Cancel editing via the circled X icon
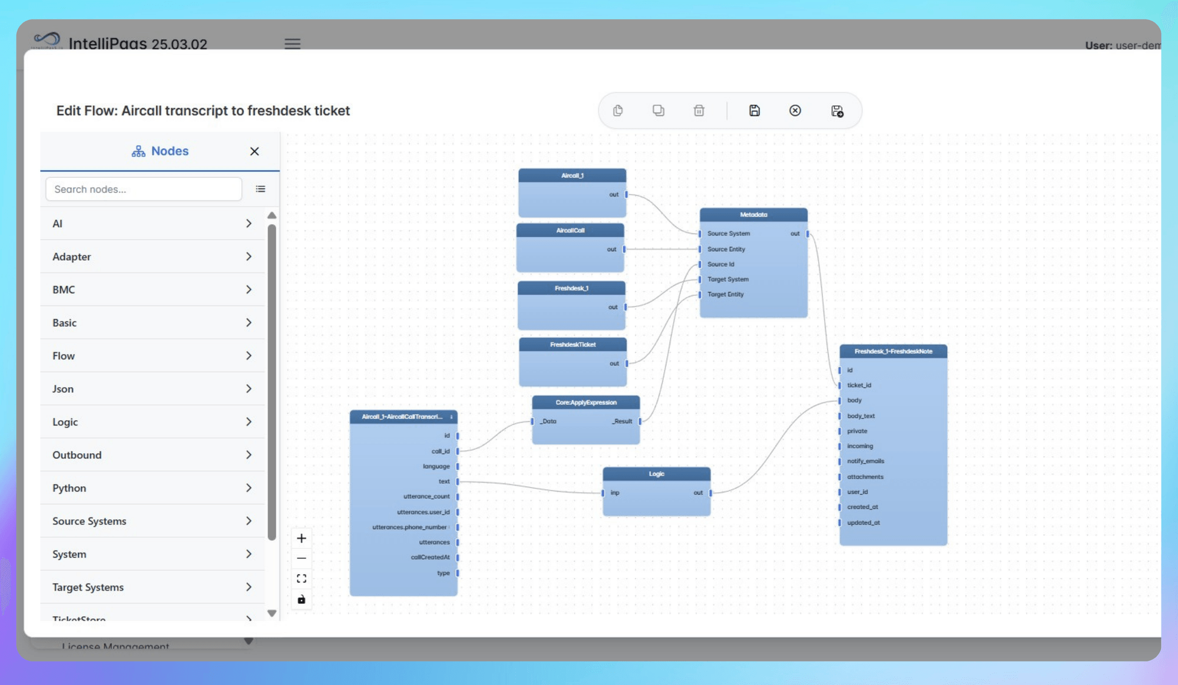 (795, 110)
